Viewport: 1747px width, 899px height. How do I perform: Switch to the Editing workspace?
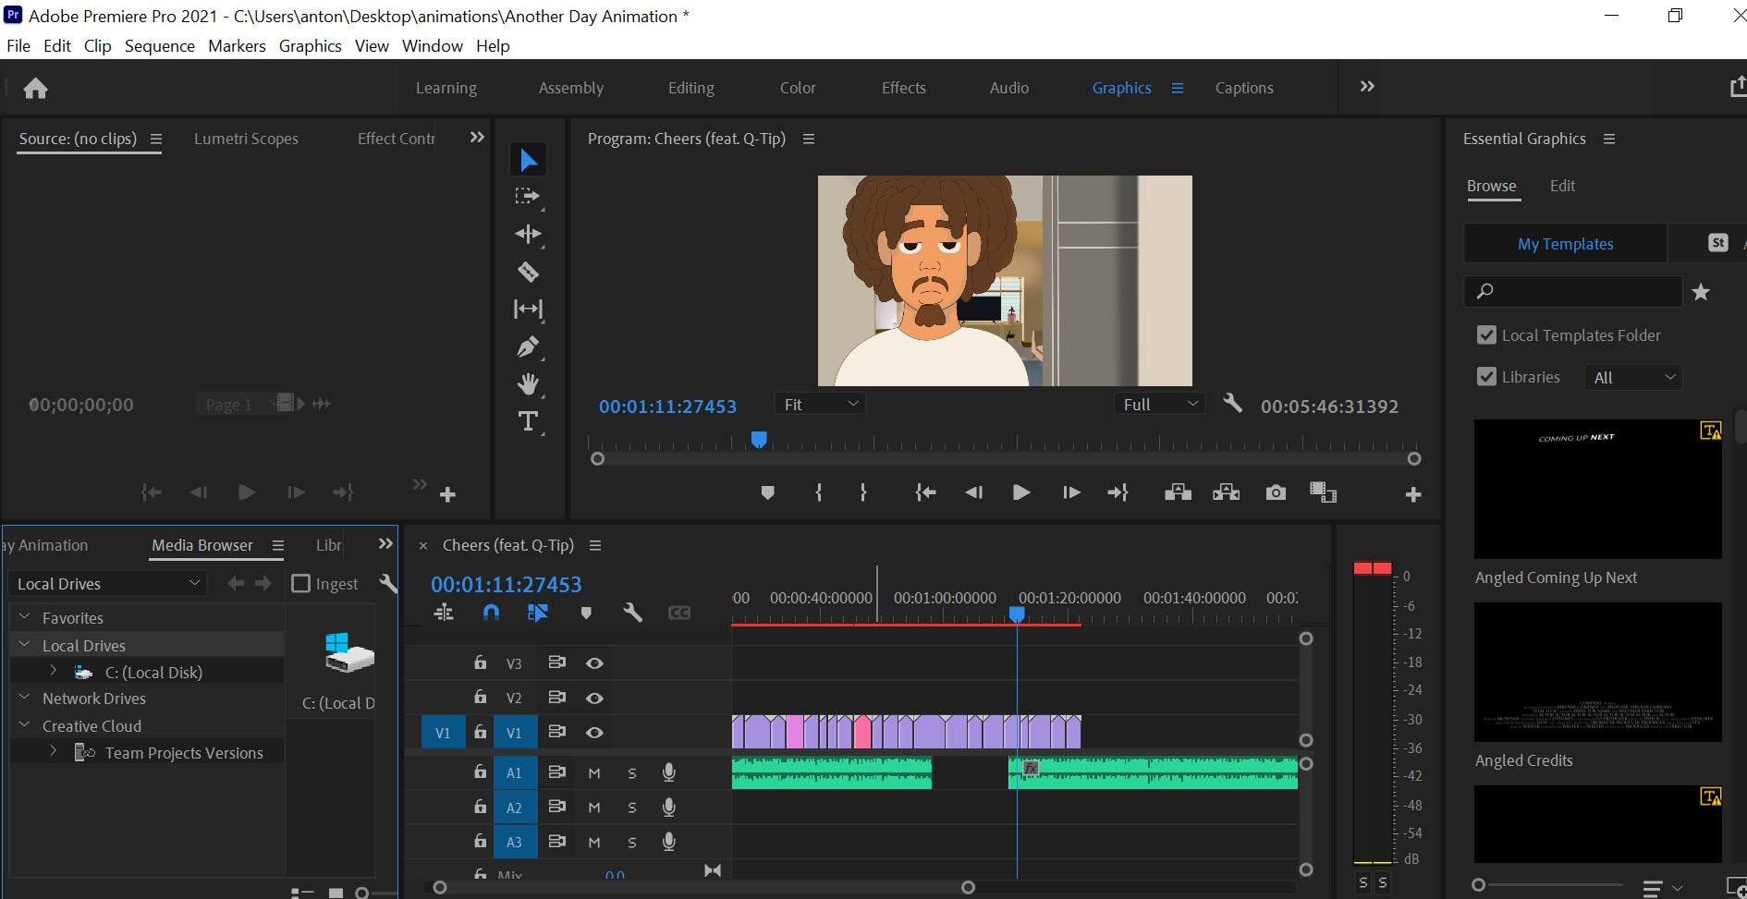point(691,88)
